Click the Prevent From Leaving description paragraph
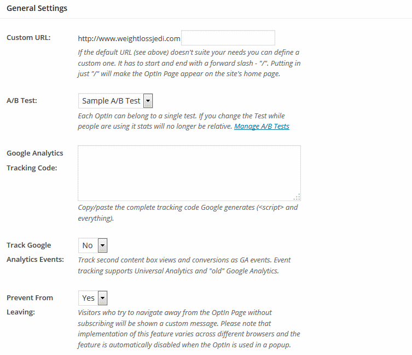Viewport: 412px width, 355px height. click(x=189, y=328)
